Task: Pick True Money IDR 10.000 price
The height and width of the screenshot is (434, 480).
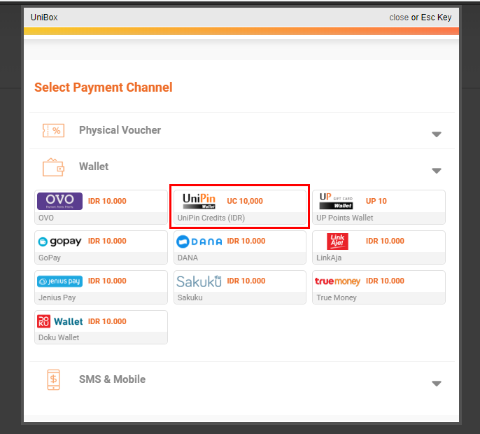Action: tap(385, 281)
